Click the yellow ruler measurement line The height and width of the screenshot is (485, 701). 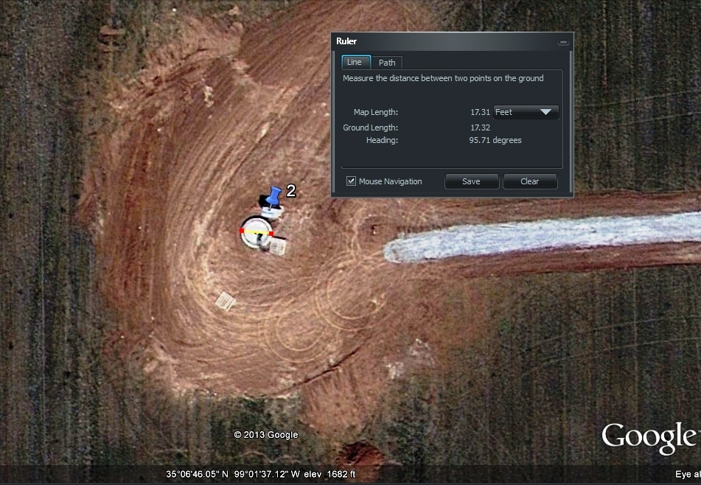[257, 231]
